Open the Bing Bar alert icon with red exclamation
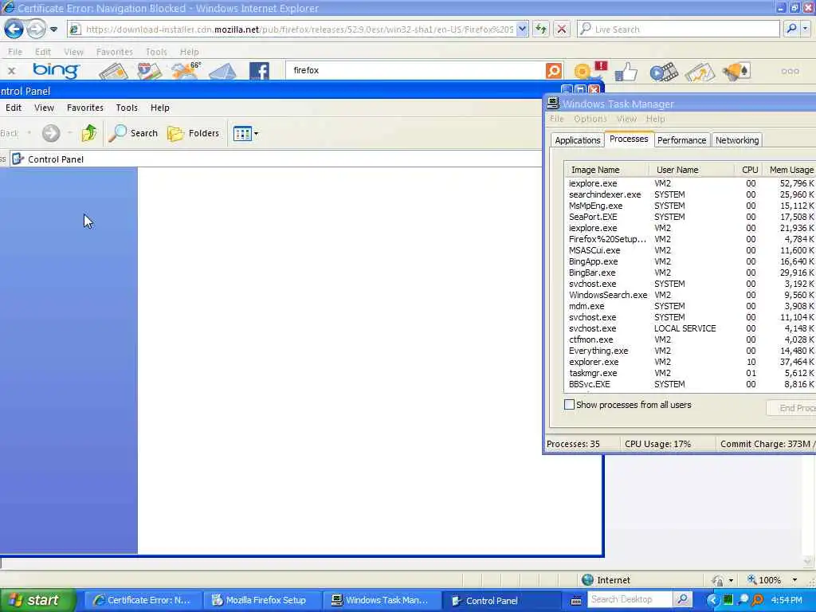This screenshot has height=612, width=816. (x=590, y=70)
